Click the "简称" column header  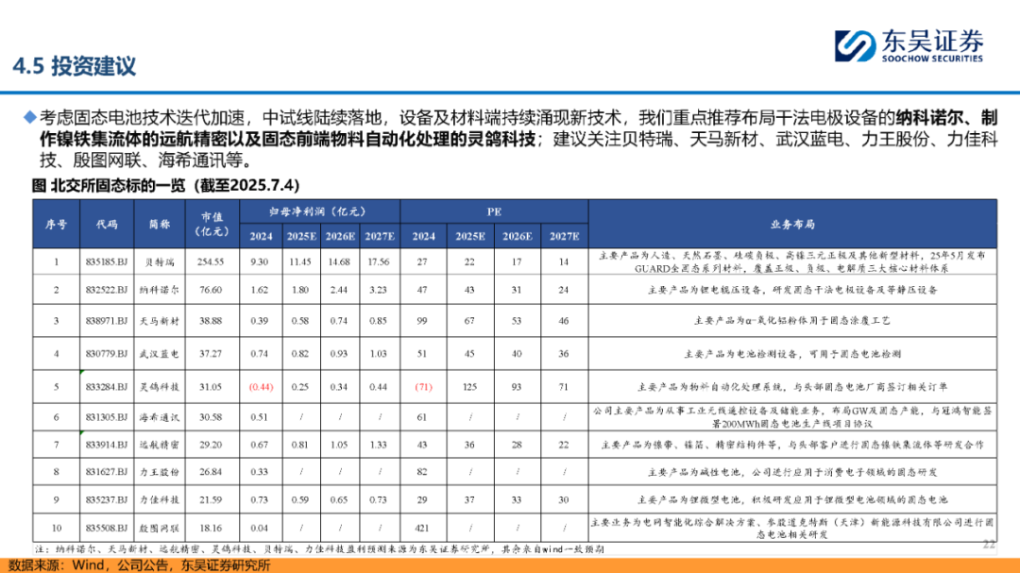[160, 224]
